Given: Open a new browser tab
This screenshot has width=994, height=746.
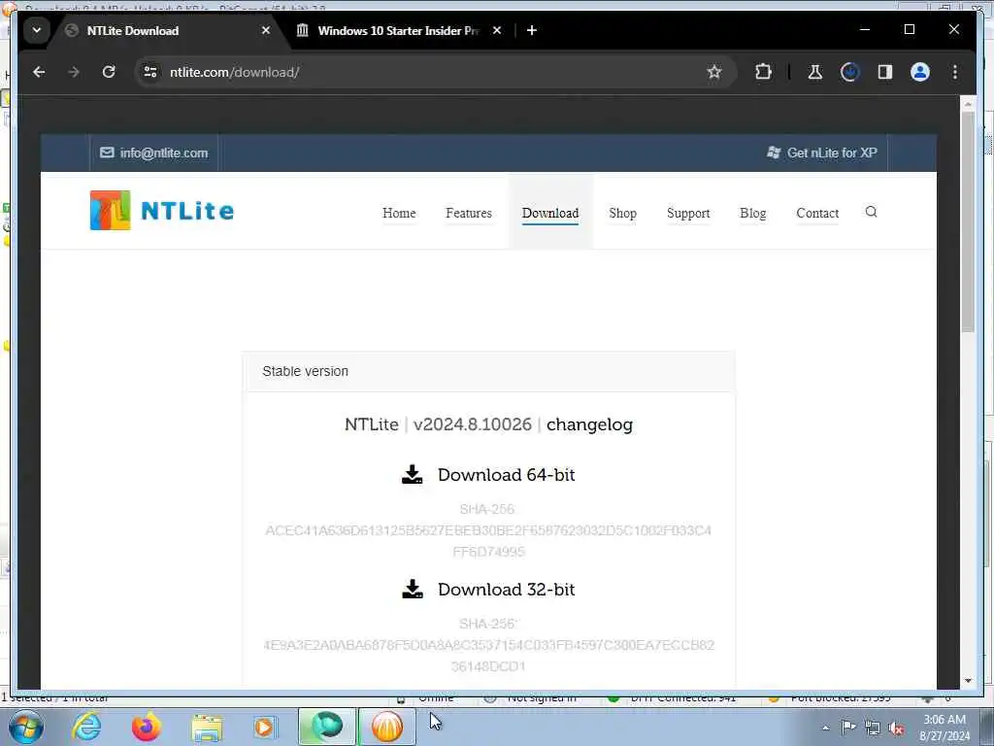Looking at the screenshot, I should point(532,30).
